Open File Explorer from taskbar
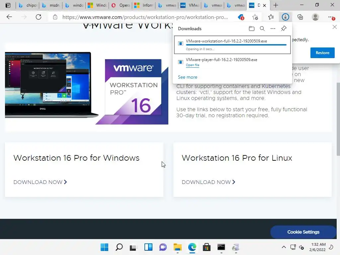 (x=178, y=247)
